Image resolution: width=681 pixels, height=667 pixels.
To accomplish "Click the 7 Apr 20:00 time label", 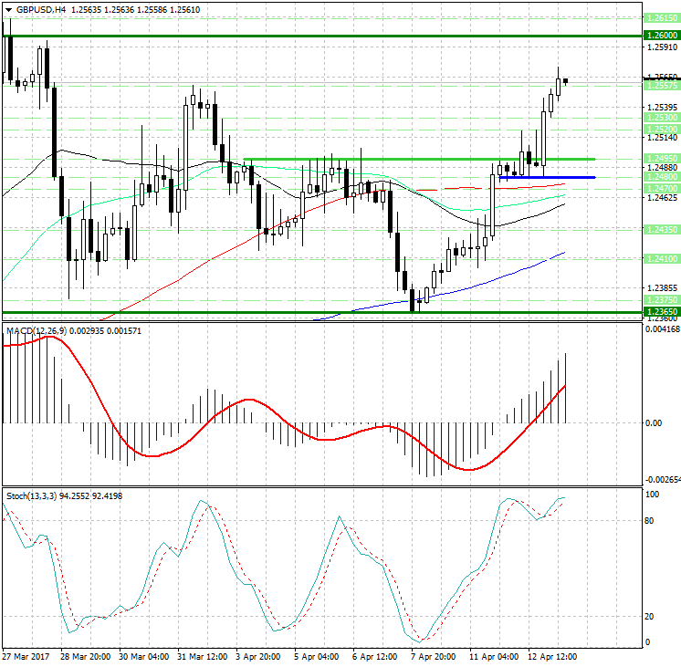I will [x=433, y=656].
